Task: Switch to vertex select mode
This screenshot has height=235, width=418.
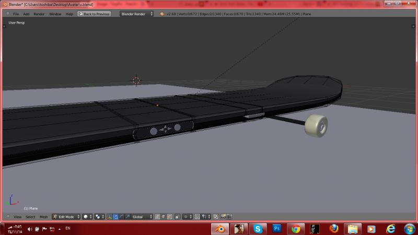Action: (x=158, y=217)
